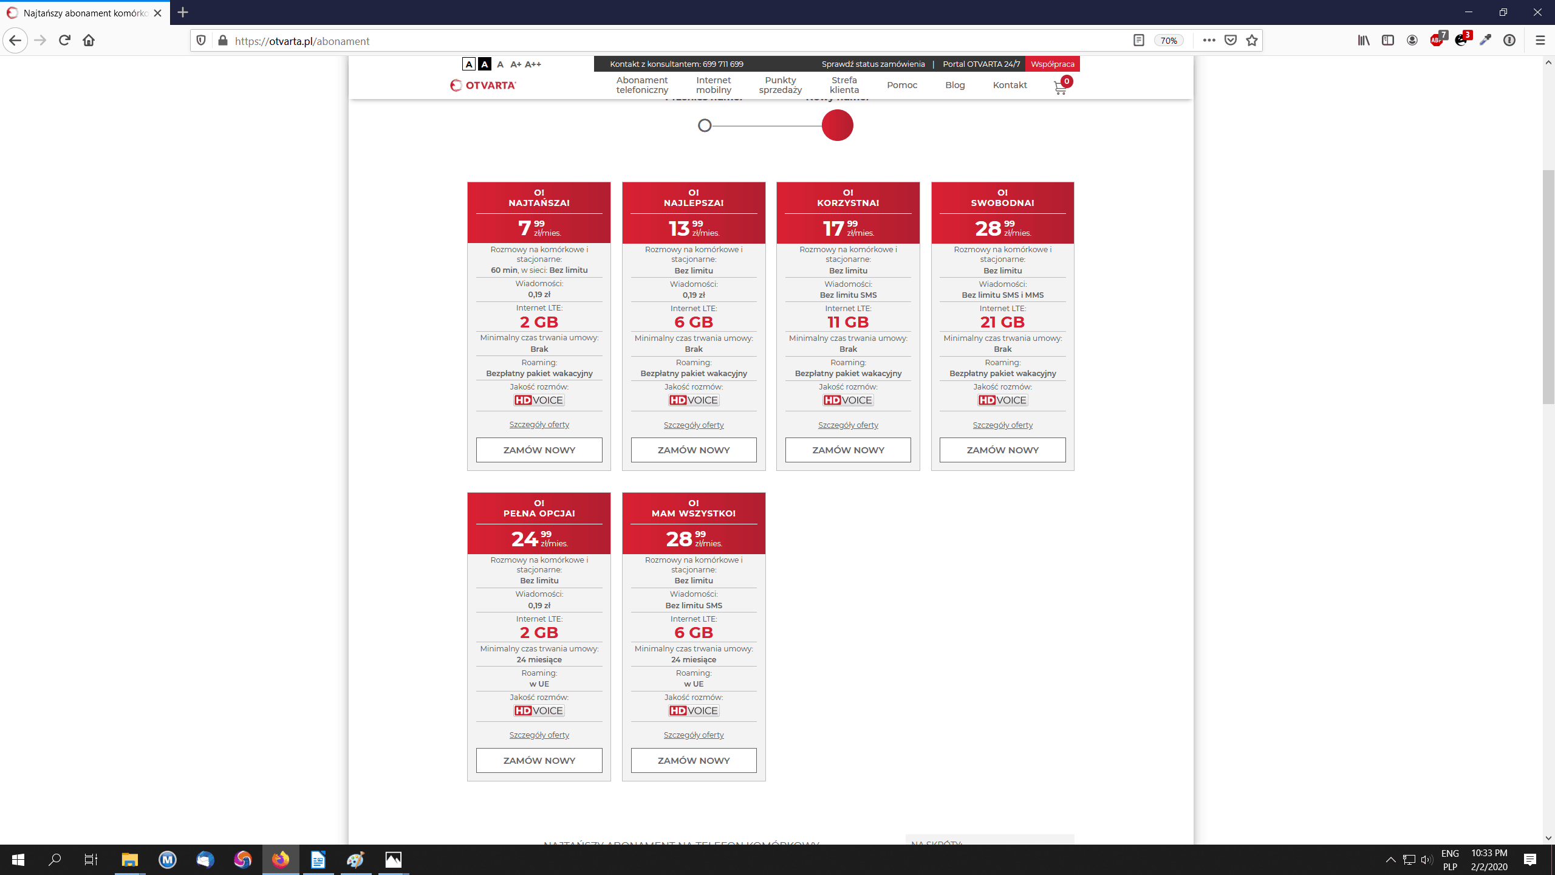Show hidden system tray icons
Viewport: 1555px width, 875px height.
[1390, 860]
